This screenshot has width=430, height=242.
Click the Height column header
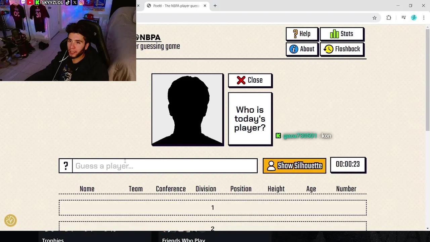coord(276,189)
